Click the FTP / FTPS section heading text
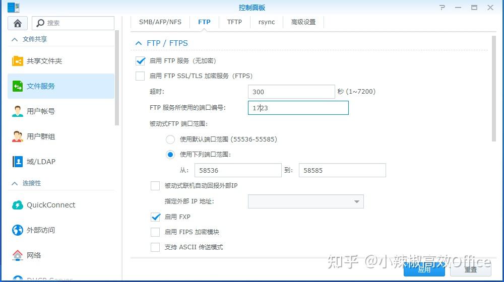Viewport: 504px width, 282px height. tap(167, 43)
